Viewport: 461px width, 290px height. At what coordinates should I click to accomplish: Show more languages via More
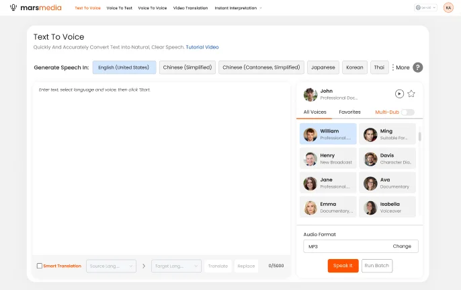401,67
